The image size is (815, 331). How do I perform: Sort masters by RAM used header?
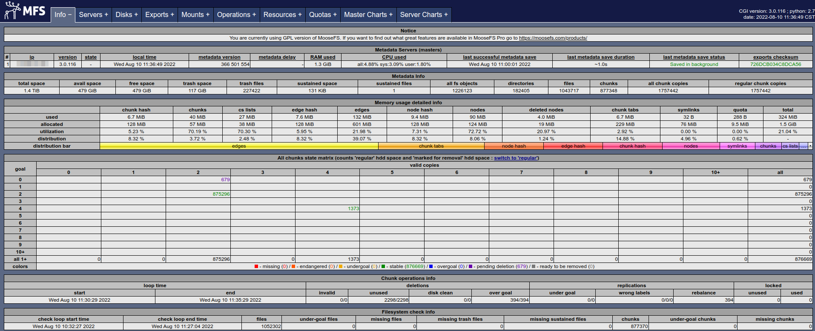[x=323, y=57]
